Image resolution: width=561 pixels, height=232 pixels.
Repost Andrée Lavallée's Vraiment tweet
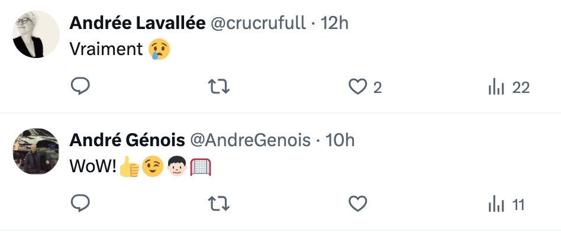tap(218, 86)
